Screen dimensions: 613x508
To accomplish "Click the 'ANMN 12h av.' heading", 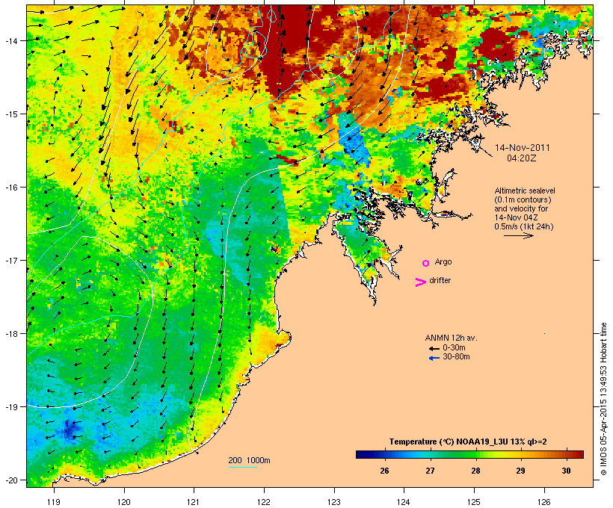I will 451,338.
